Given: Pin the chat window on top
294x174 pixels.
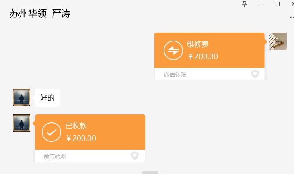Looking at the screenshot, I should 244,4.
